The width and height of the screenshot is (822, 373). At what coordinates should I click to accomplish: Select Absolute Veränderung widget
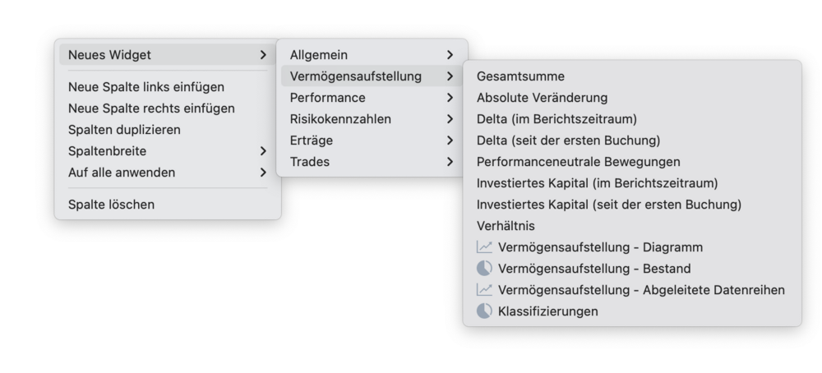coord(542,98)
